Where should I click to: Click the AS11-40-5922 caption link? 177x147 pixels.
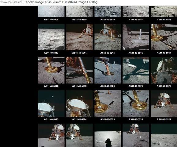(164, 86)
